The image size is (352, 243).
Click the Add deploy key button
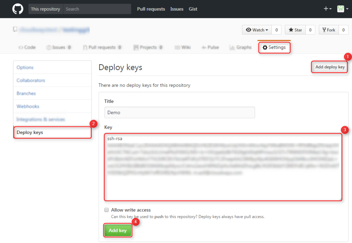[x=330, y=67]
